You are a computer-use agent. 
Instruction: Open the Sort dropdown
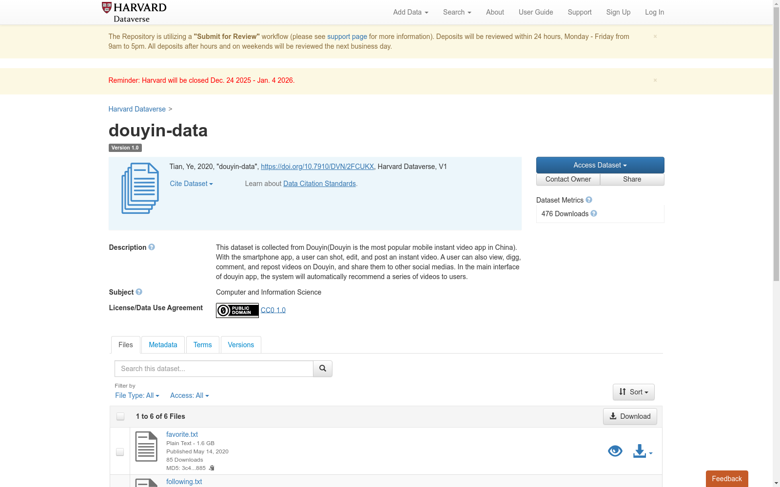point(634,392)
